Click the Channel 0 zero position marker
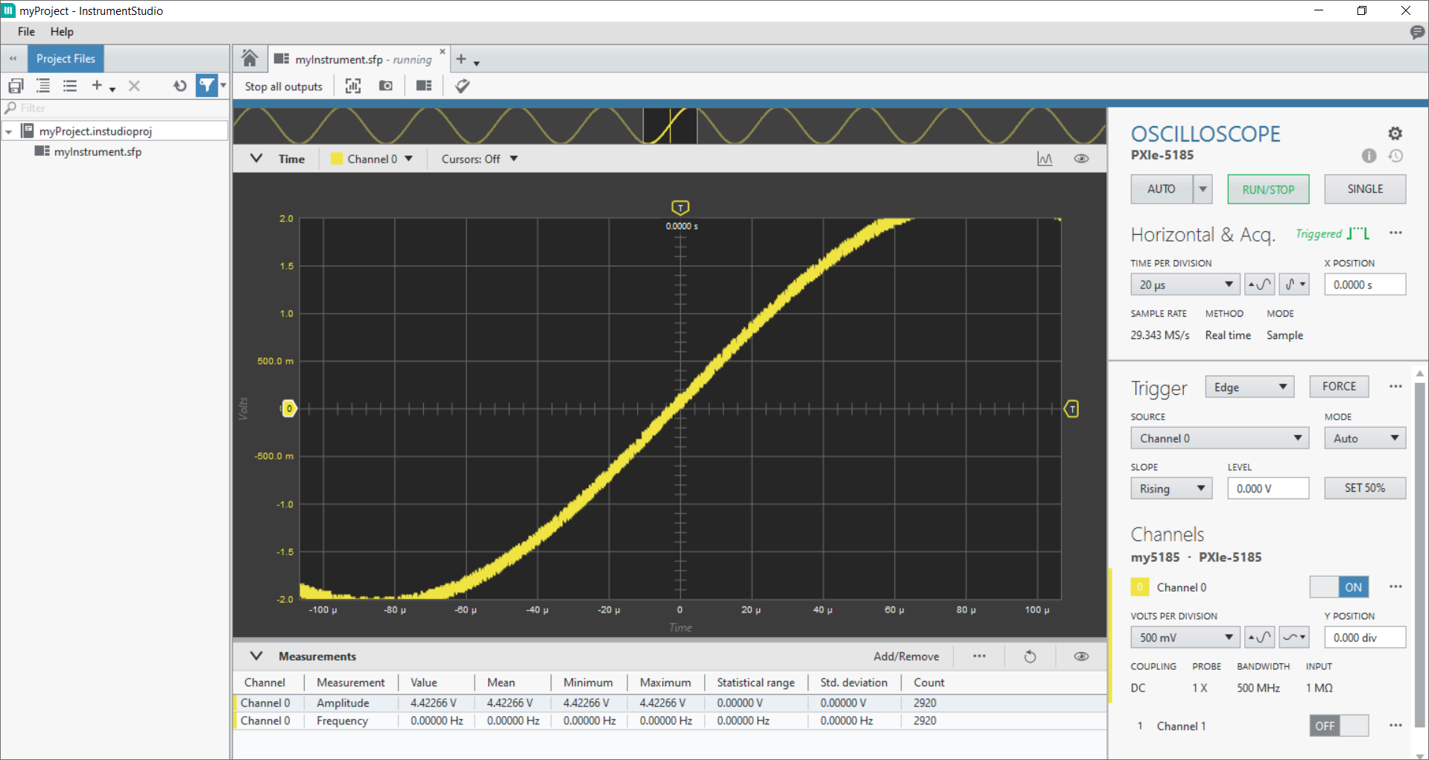 pyautogui.click(x=289, y=408)
